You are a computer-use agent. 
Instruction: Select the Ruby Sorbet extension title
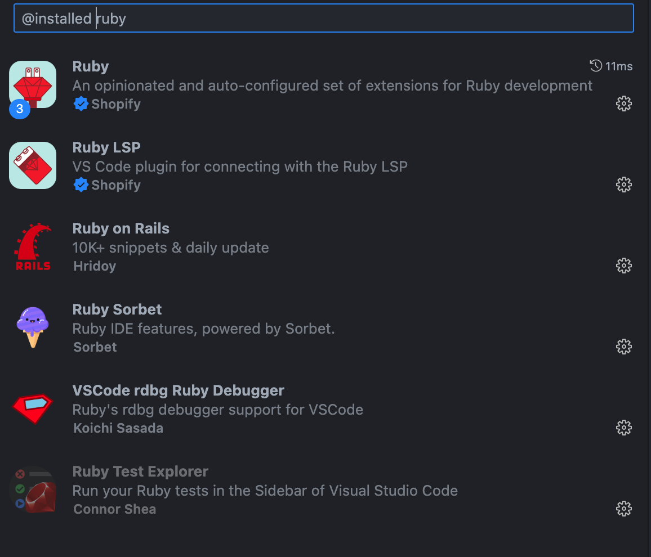point(117,309)
